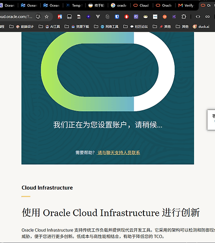The image size is (215, 243).
Task: Click the chain link toolbar icon
Action: point(207,17)
